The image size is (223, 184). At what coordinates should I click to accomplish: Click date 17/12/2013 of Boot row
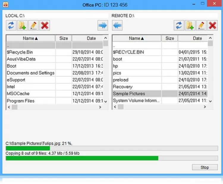pos(83,66)
